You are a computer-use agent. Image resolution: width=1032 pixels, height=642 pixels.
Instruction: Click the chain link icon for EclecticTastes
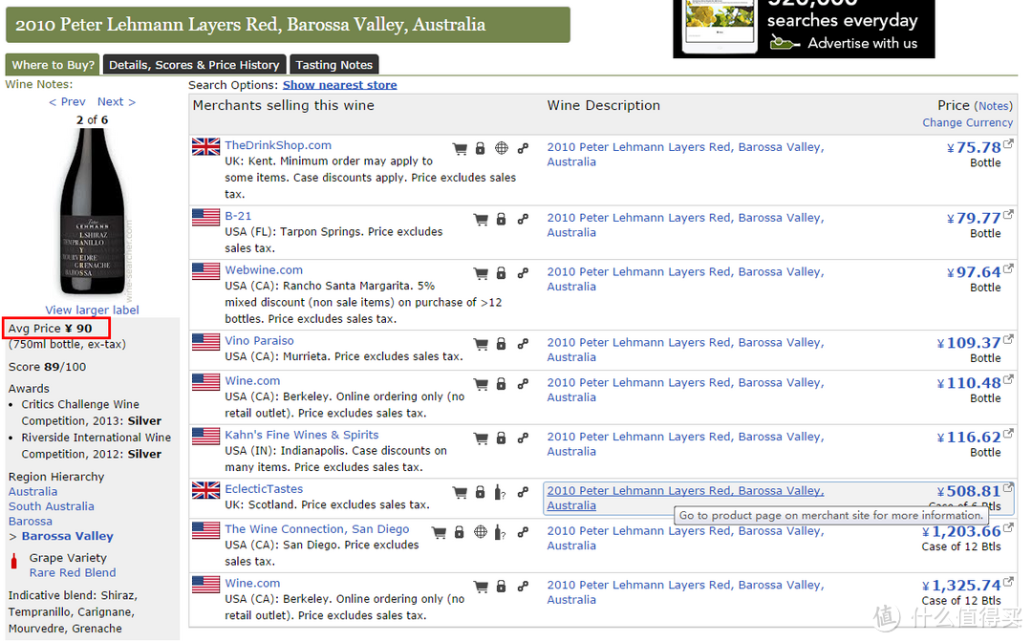(x=524, y=492)
